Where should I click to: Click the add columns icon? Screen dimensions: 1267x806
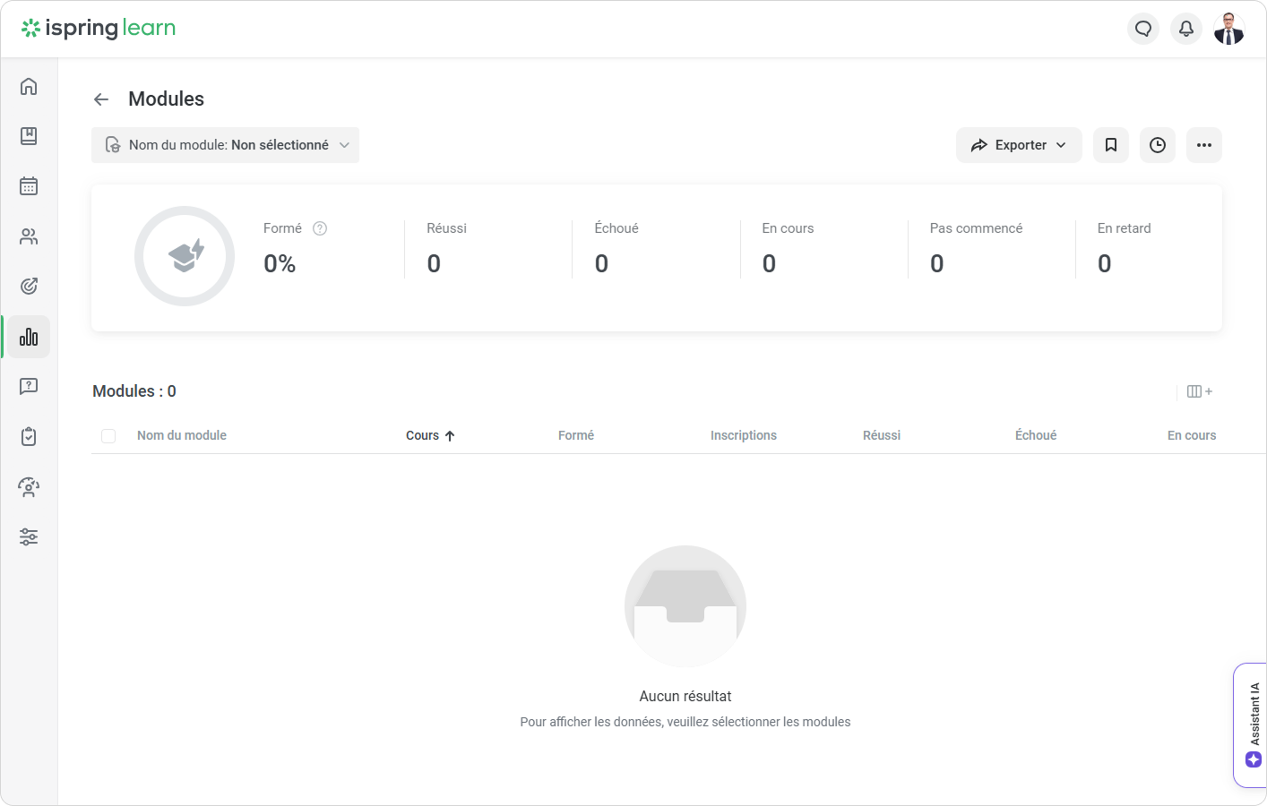(1199, 391)
